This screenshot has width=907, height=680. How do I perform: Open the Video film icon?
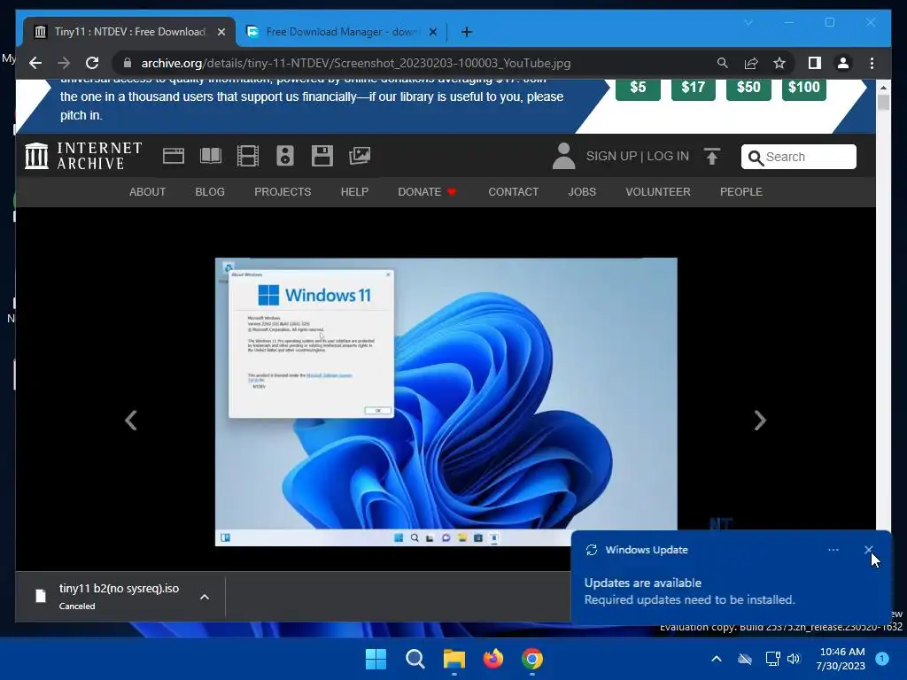[x=248, y=156]
